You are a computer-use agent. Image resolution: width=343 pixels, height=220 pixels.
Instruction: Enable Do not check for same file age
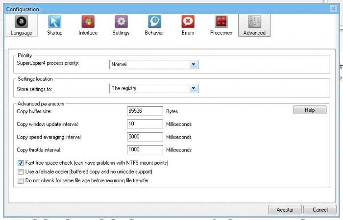(21, 181)
